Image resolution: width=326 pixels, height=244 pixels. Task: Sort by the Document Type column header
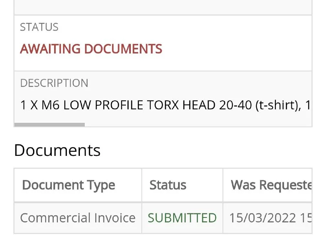(68, 185)
